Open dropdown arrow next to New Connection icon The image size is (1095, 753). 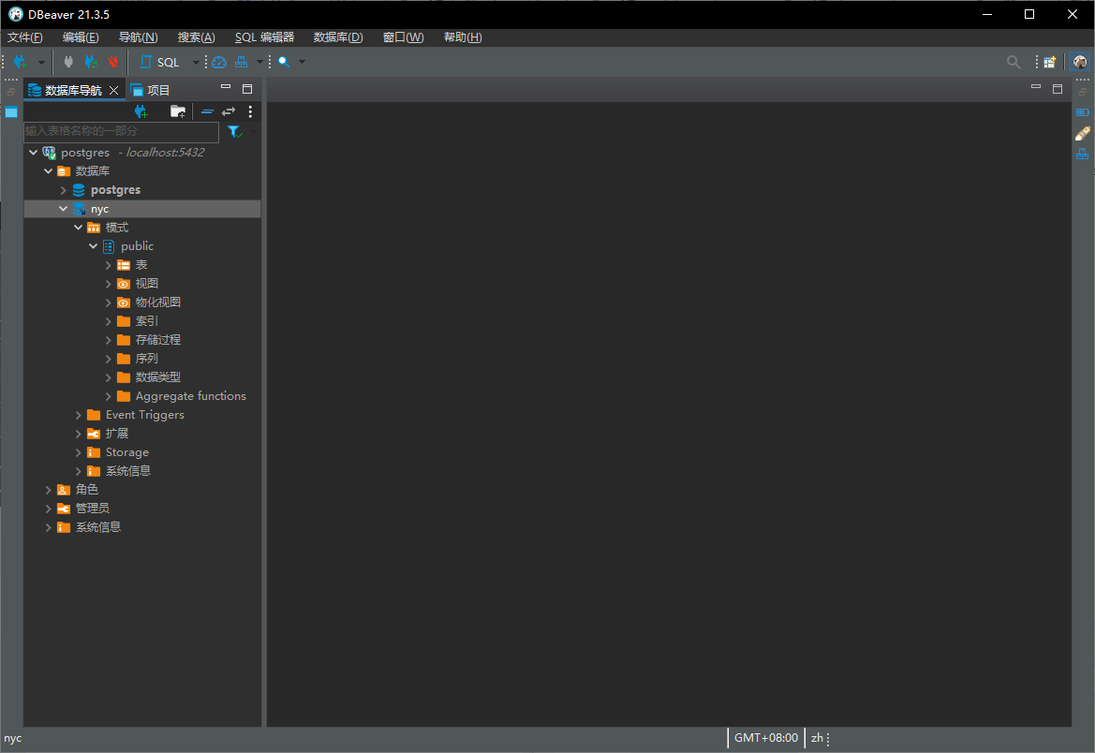click(x=41, y=62)
